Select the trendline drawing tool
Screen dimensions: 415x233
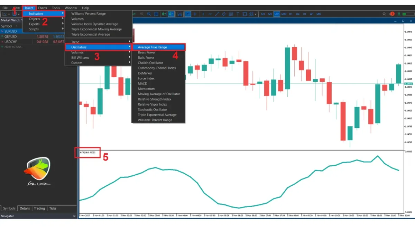point(217,14)
